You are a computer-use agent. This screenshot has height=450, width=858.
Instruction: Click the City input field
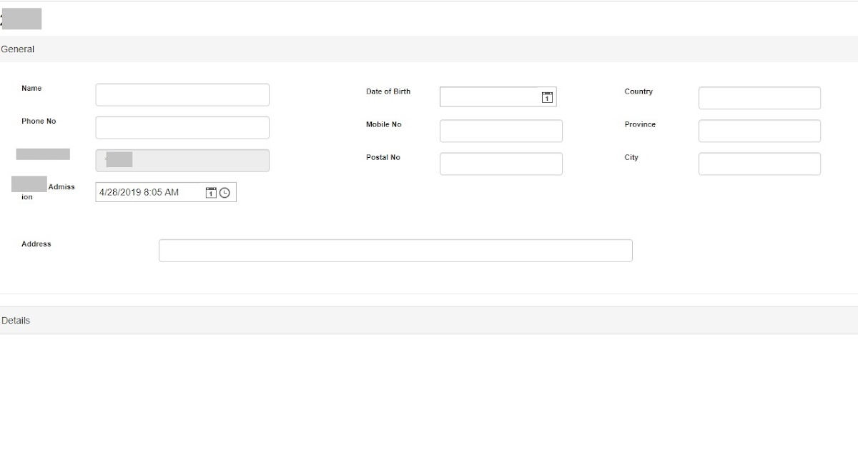point(759,164)
